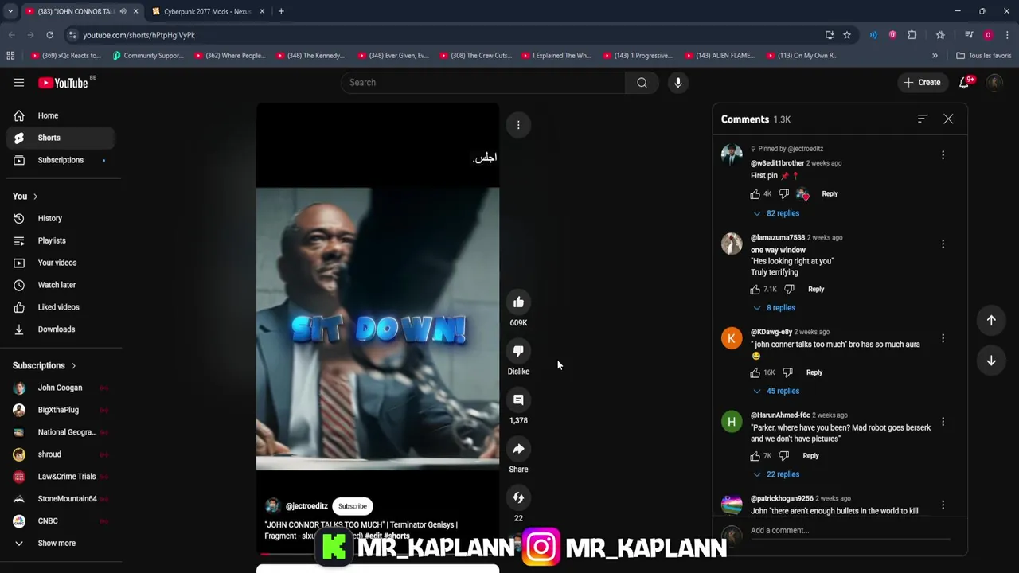
Task: Switch to the Cyberpunk 2077 Mods tab
Action: [207, 11]
